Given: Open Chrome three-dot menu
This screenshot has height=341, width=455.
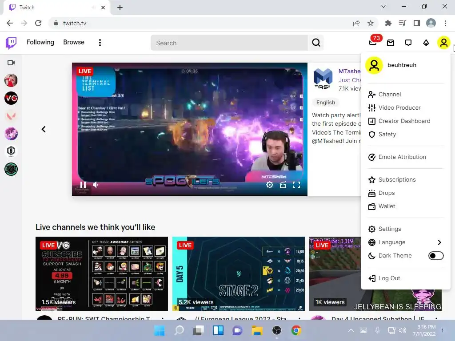Looking at the screenshot, I should coord(445,23).
